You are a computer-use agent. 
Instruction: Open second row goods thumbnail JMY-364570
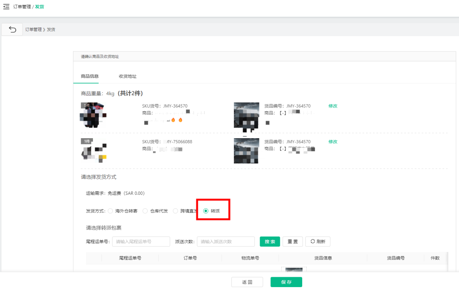pyautogui.click(x=246, y=151)
